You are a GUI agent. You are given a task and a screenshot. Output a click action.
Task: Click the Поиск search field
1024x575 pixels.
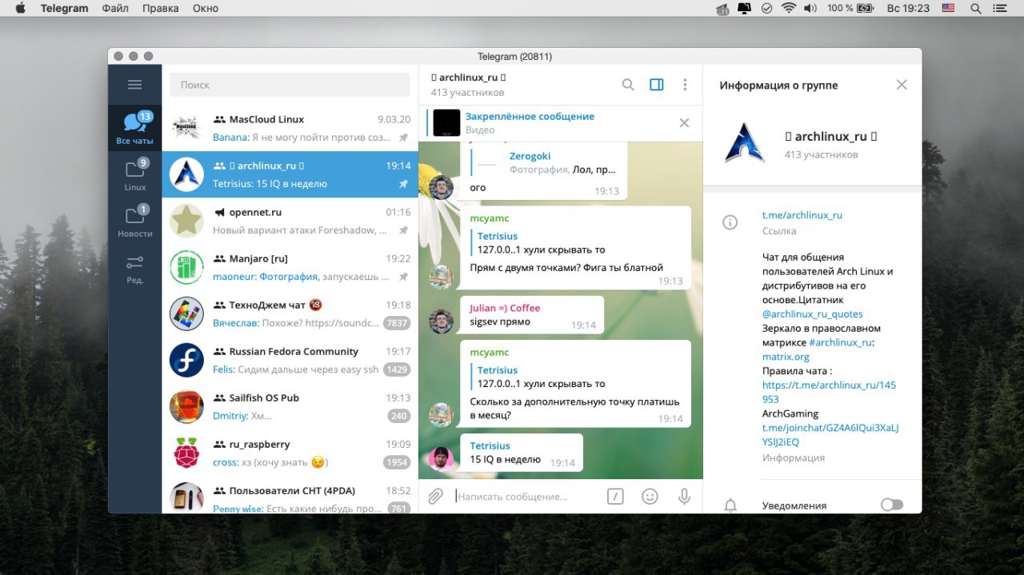pos(290,85)
